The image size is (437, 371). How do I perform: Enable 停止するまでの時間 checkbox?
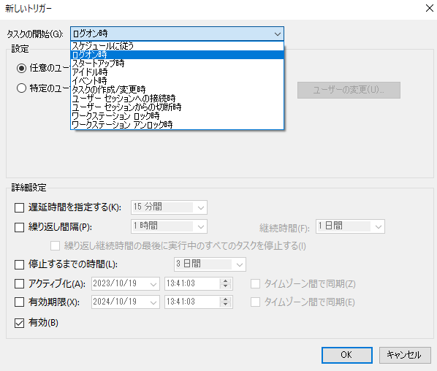(x=19, y=264)
